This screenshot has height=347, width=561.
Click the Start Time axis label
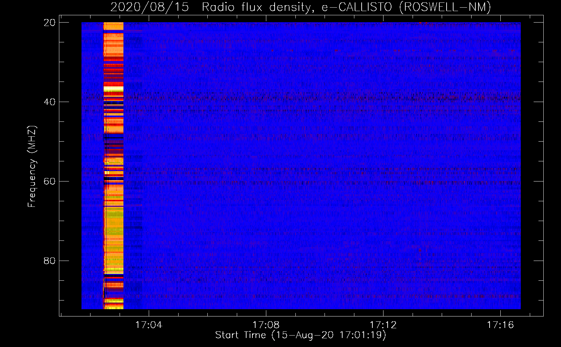pos(300,335)
